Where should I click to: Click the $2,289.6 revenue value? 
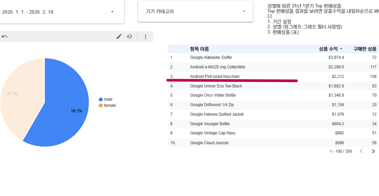click(336, 67)
